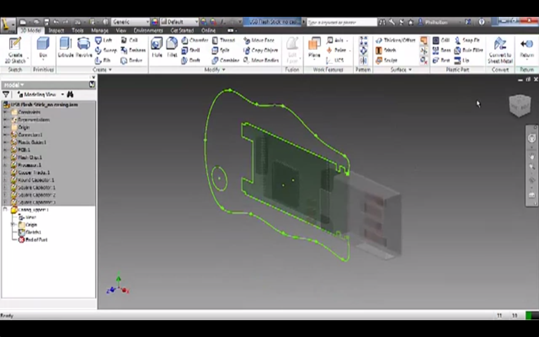The height and width of the screenshot is (337, 539).
Task: Choose the Rule Fillet tool
Action: [469, 50]
